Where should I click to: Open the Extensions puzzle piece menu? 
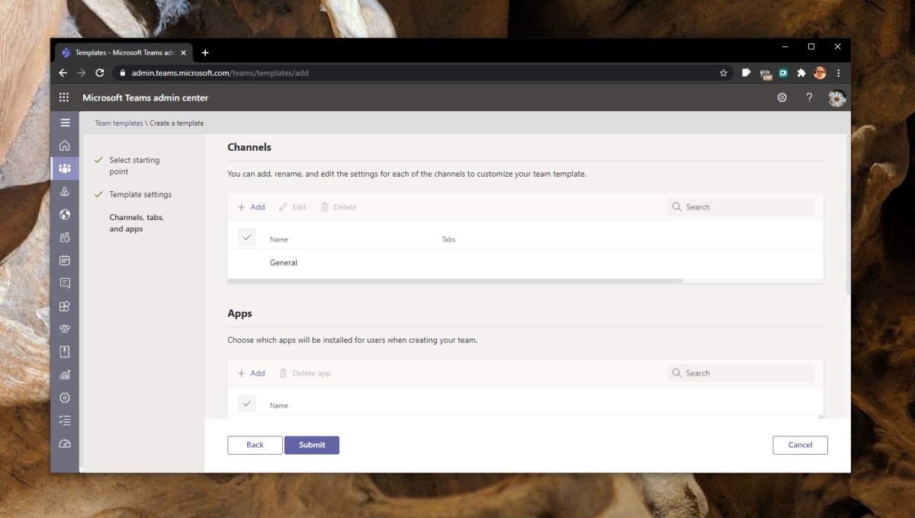801,73
